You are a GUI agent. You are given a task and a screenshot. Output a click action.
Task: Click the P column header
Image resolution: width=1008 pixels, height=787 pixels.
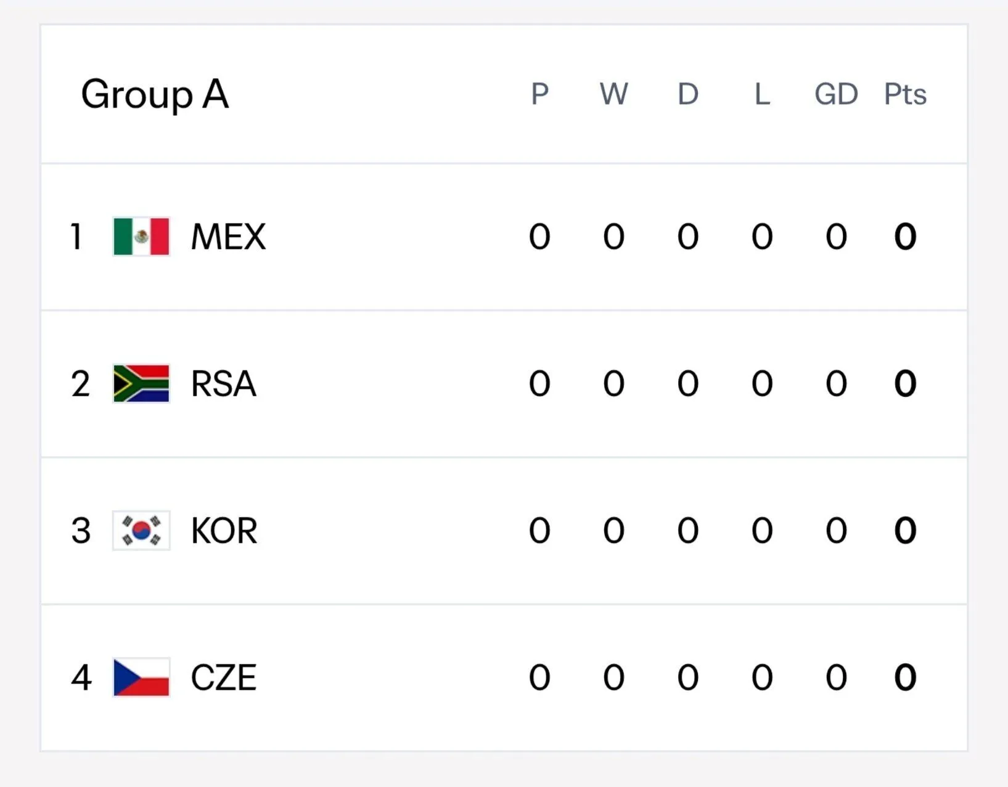tap(540, 94)
